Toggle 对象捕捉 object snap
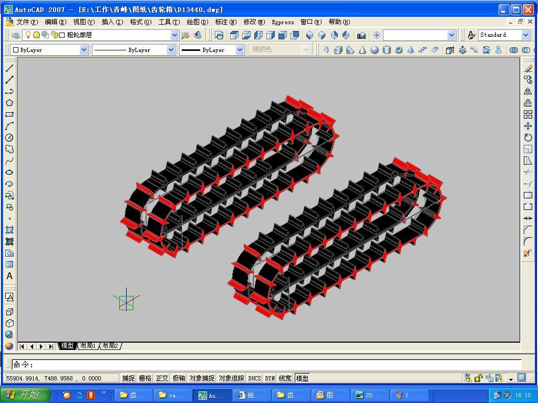 point(202,378)
